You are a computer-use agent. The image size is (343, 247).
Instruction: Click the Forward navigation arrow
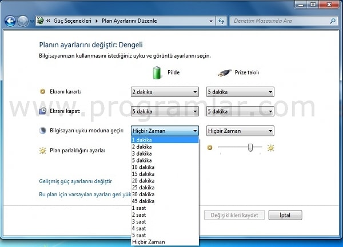23,21
